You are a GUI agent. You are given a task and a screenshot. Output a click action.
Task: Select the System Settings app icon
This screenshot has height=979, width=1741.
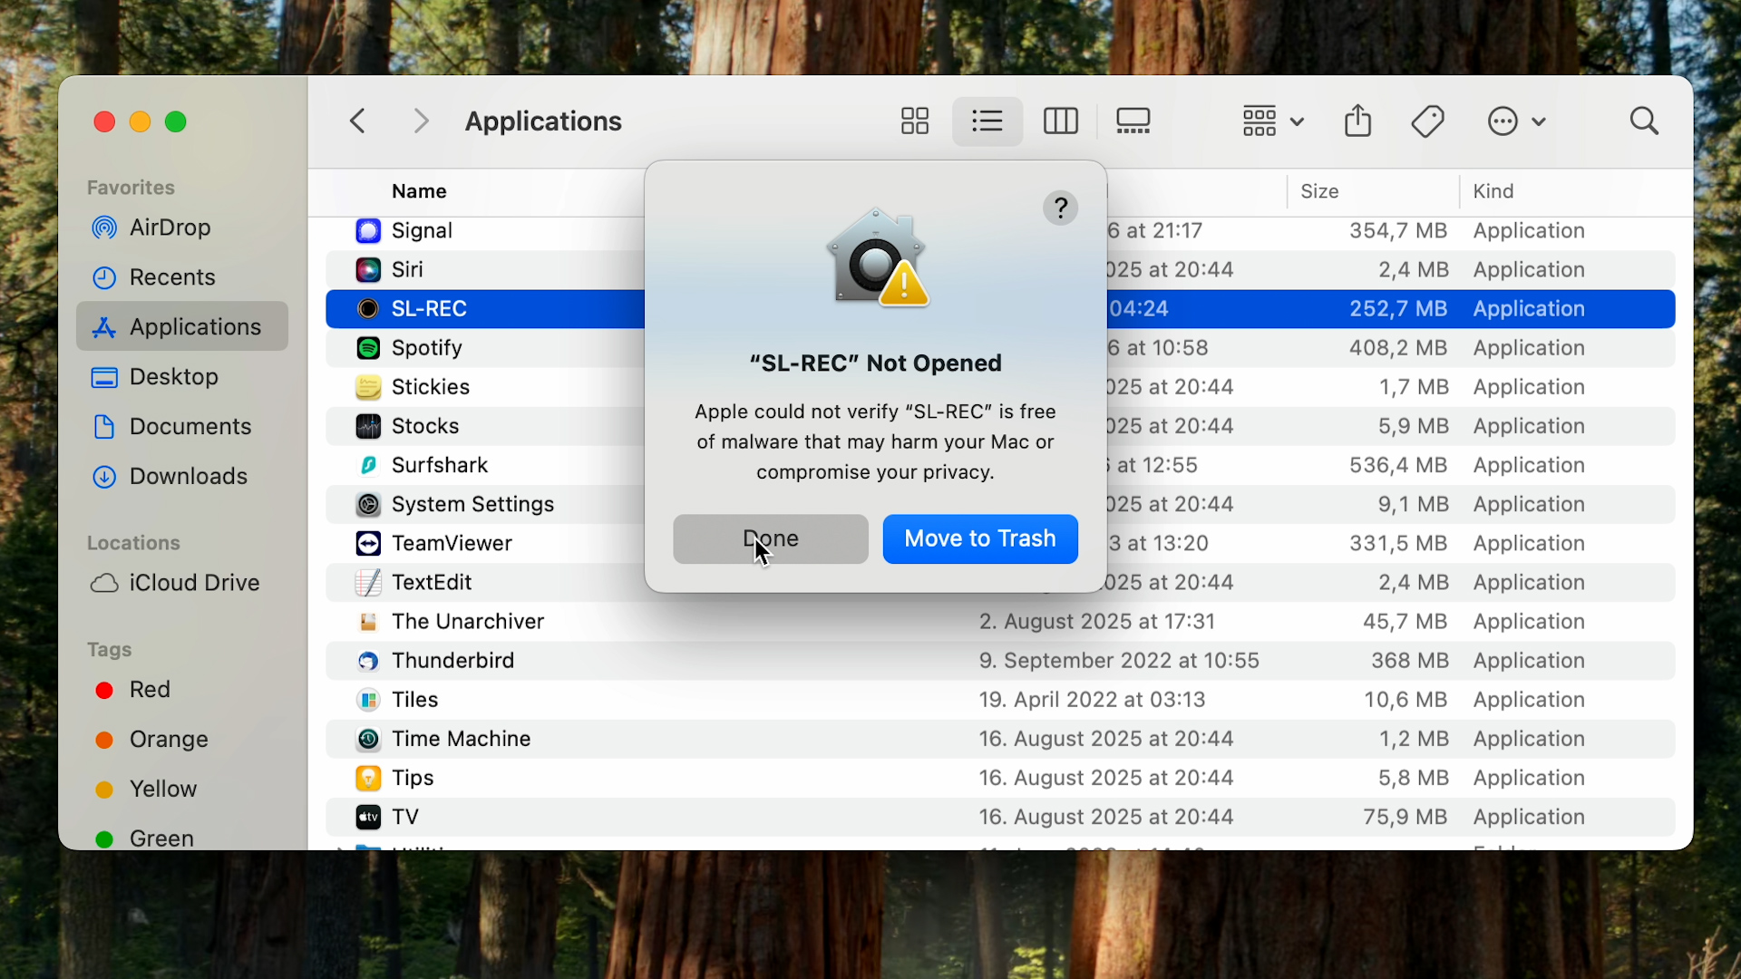tap(367, 504)
